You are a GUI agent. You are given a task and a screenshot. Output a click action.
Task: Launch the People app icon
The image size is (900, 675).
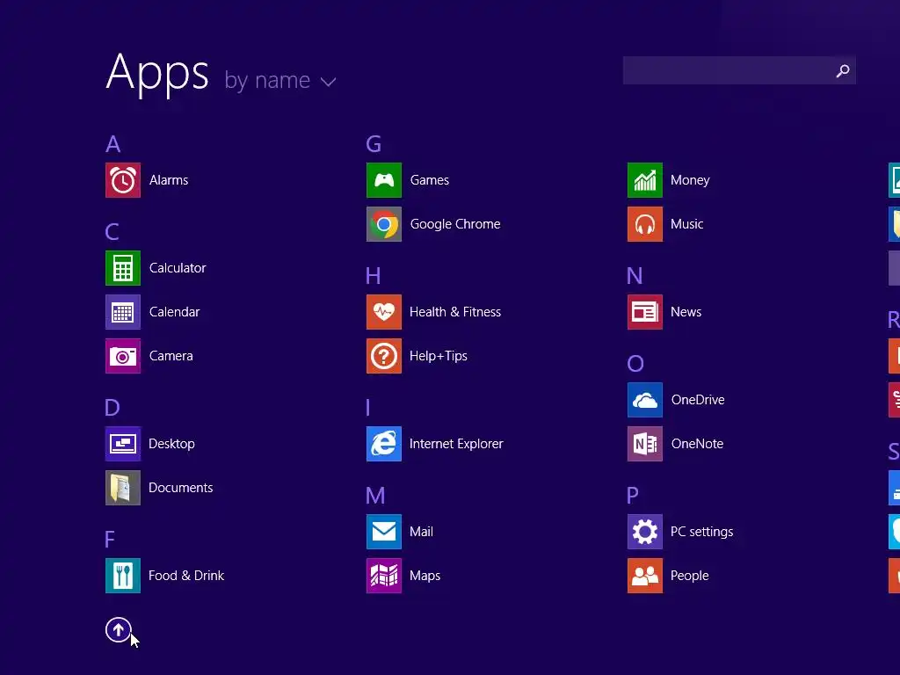pos(645,576)
